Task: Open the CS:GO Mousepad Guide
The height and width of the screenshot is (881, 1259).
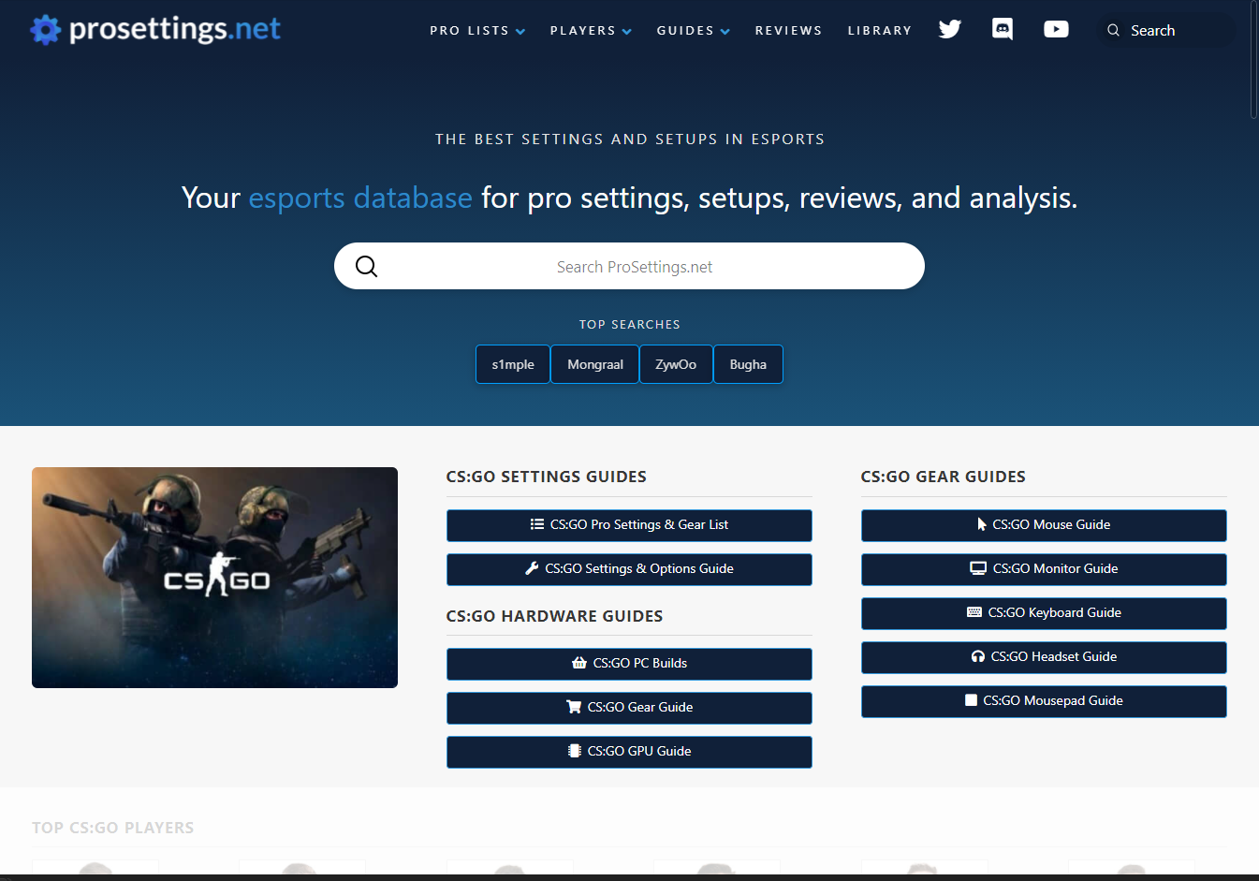Action: [1044, 701]
